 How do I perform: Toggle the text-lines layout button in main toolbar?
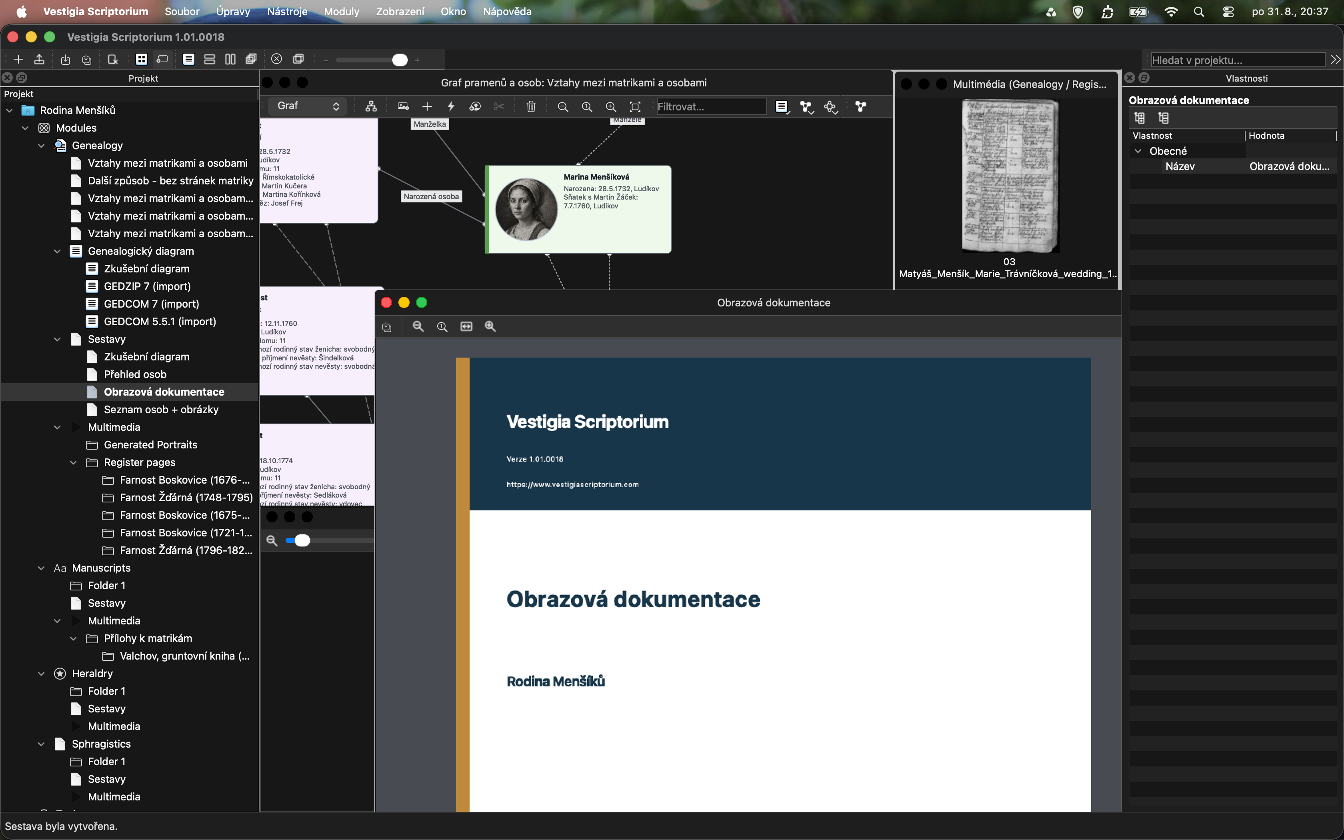(189, 60)
